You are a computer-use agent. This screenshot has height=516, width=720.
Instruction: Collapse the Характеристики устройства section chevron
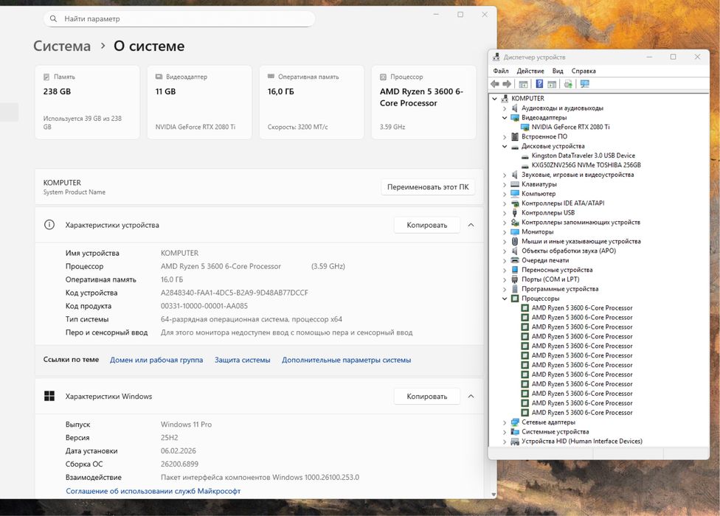[471, 225]
